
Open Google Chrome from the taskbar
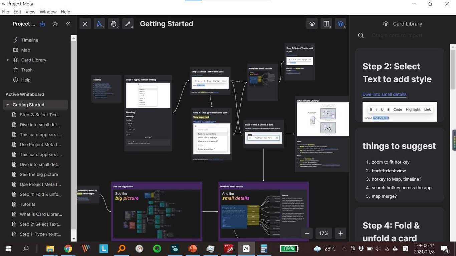(68, 249)
